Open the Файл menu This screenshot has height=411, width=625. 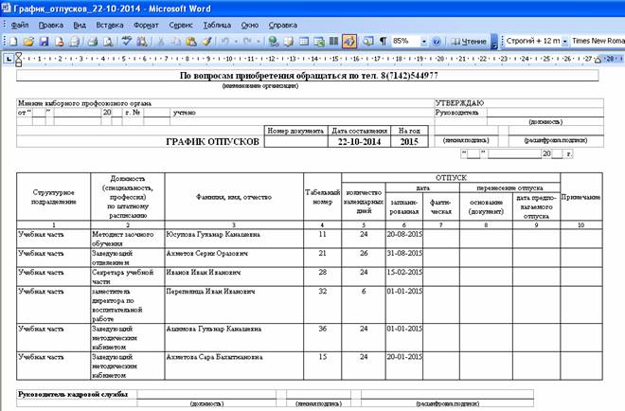pos(20,25)
